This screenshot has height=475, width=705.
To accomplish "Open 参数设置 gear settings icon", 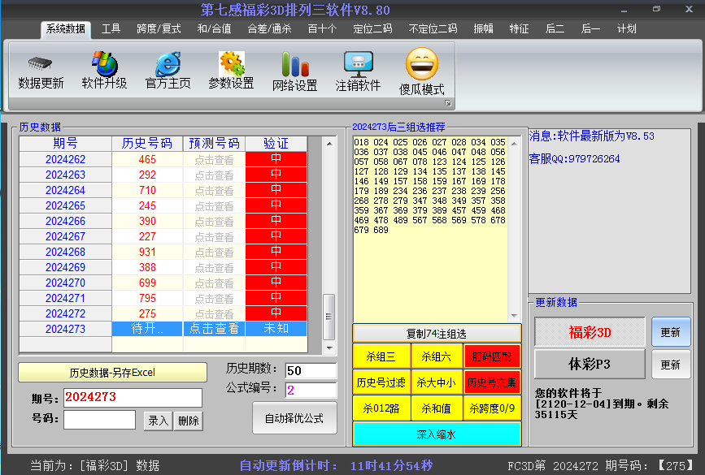I will (231, 64).
